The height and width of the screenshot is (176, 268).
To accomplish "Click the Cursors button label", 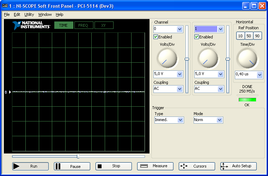I will pos(200,166).
